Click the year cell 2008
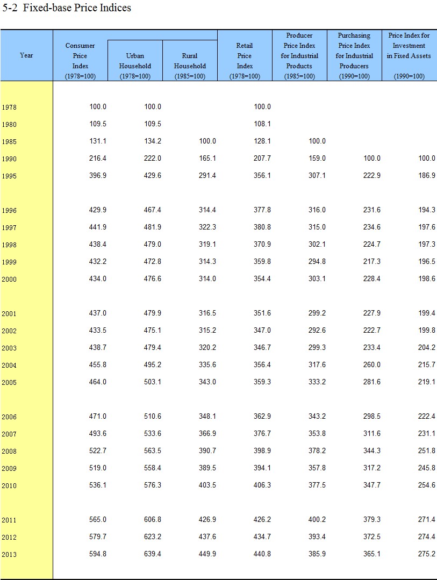 pos(9,452)
